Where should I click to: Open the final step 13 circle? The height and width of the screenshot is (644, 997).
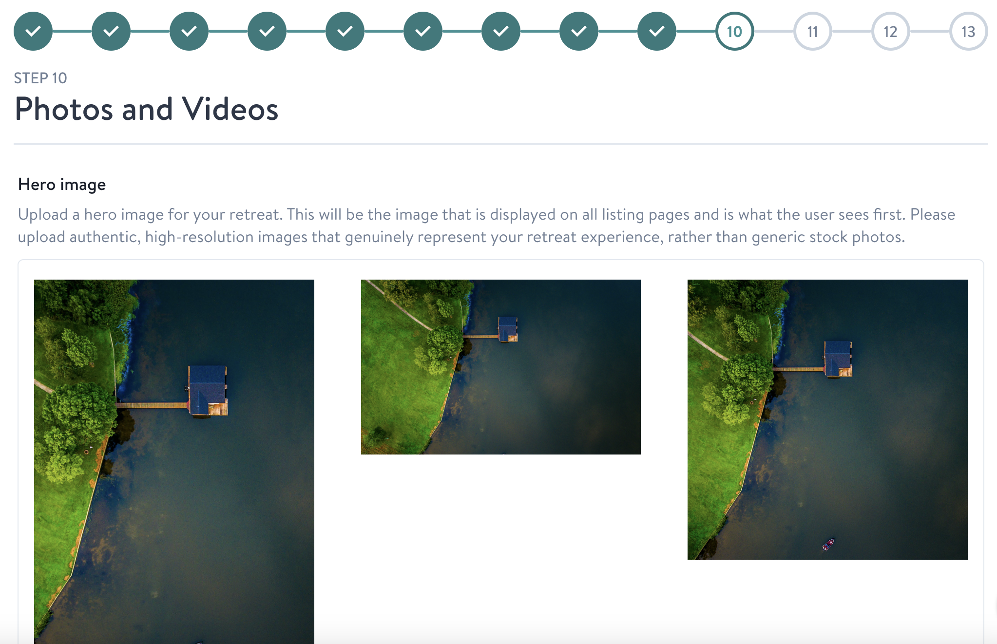coord(969,31)
